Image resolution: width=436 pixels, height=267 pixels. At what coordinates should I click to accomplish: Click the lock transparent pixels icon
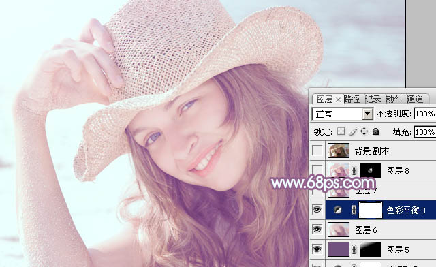tap(341, 131)
